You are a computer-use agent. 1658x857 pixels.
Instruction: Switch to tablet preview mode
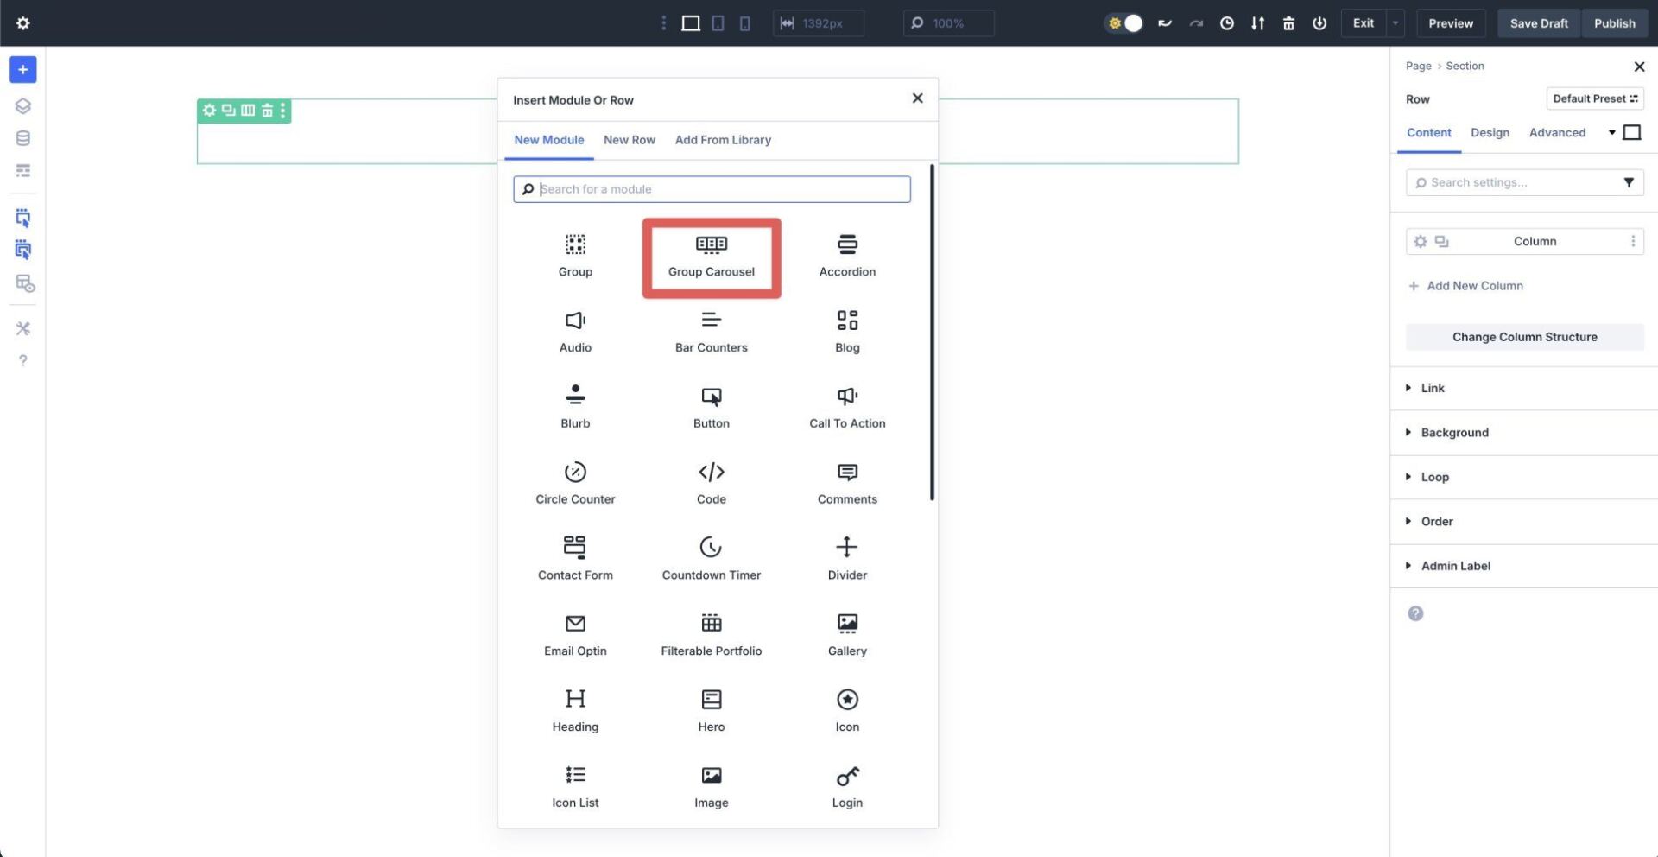(x=718, y=23)
